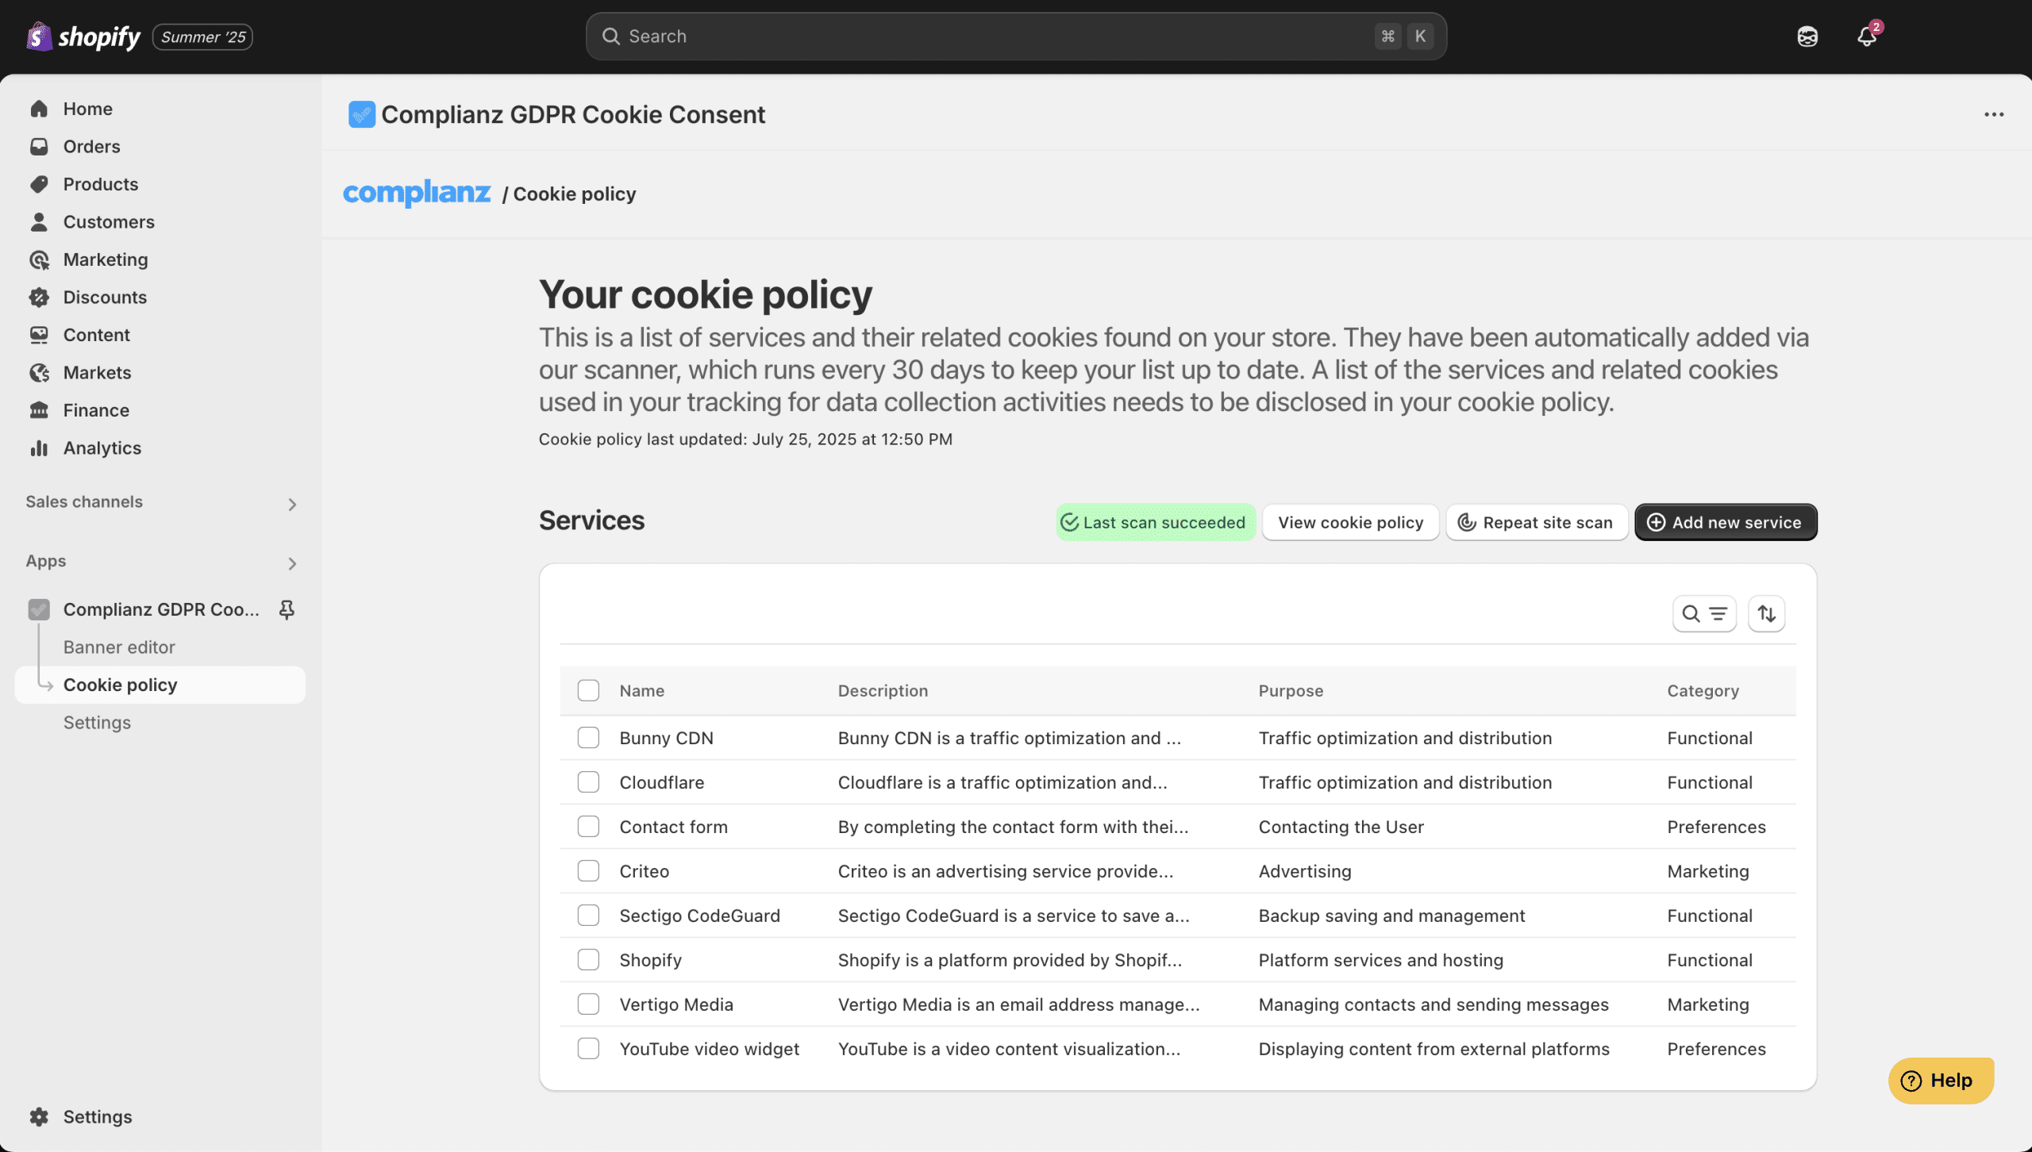This screenshot has width=2032, height=1152.
Task: Click the Finance bank icon
Action: click(39, 410)
